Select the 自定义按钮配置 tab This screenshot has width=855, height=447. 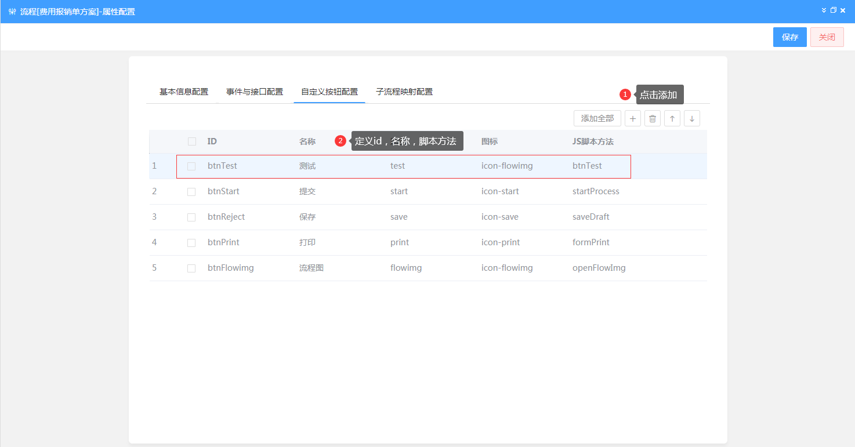tap(329, 92)
